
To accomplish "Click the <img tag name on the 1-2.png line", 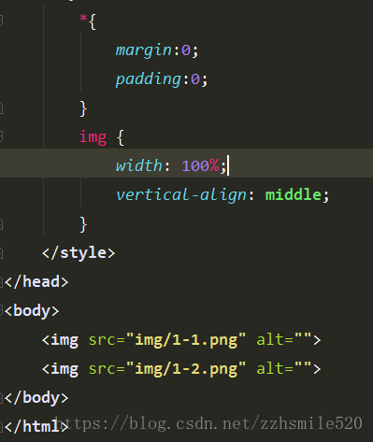I will 60,369.
